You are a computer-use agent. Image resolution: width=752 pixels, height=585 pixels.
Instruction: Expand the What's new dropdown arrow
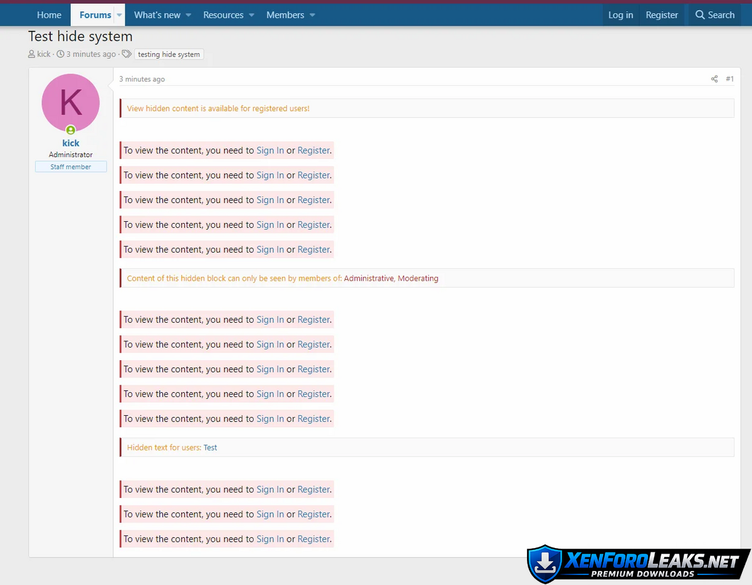pos(188,15)
